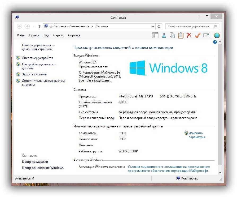Go up one level with the Up arrow
The height and width of the screenshot is (197, 237).
click(39, 26)
